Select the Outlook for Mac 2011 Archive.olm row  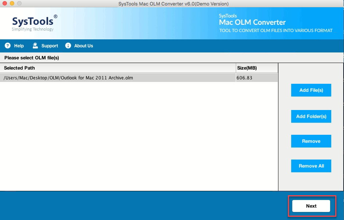(x=139, y=78)
